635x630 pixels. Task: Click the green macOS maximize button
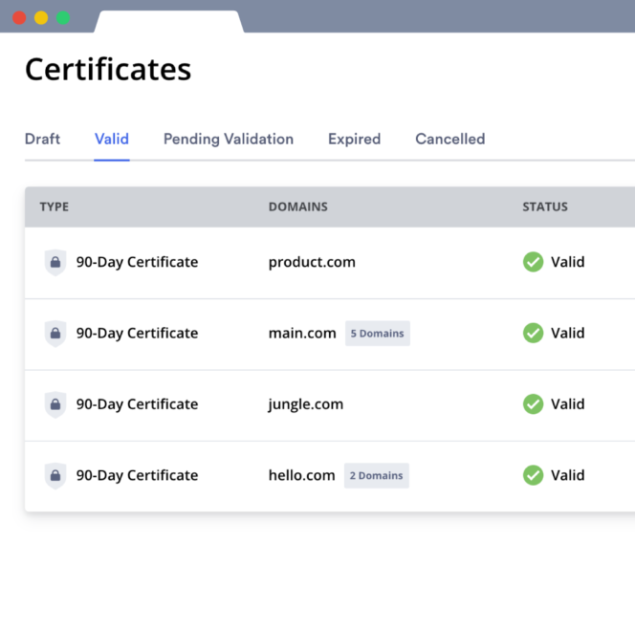pos(63,17)
